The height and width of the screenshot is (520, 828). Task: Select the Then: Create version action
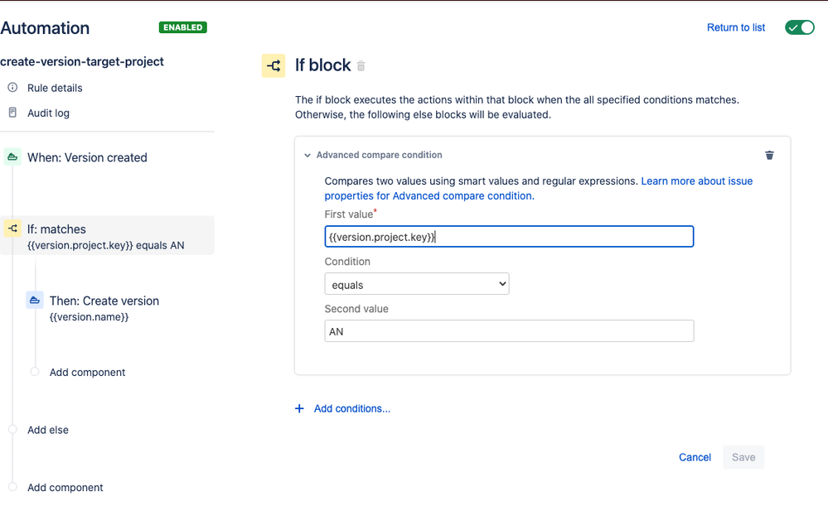(x=104, y=301)
